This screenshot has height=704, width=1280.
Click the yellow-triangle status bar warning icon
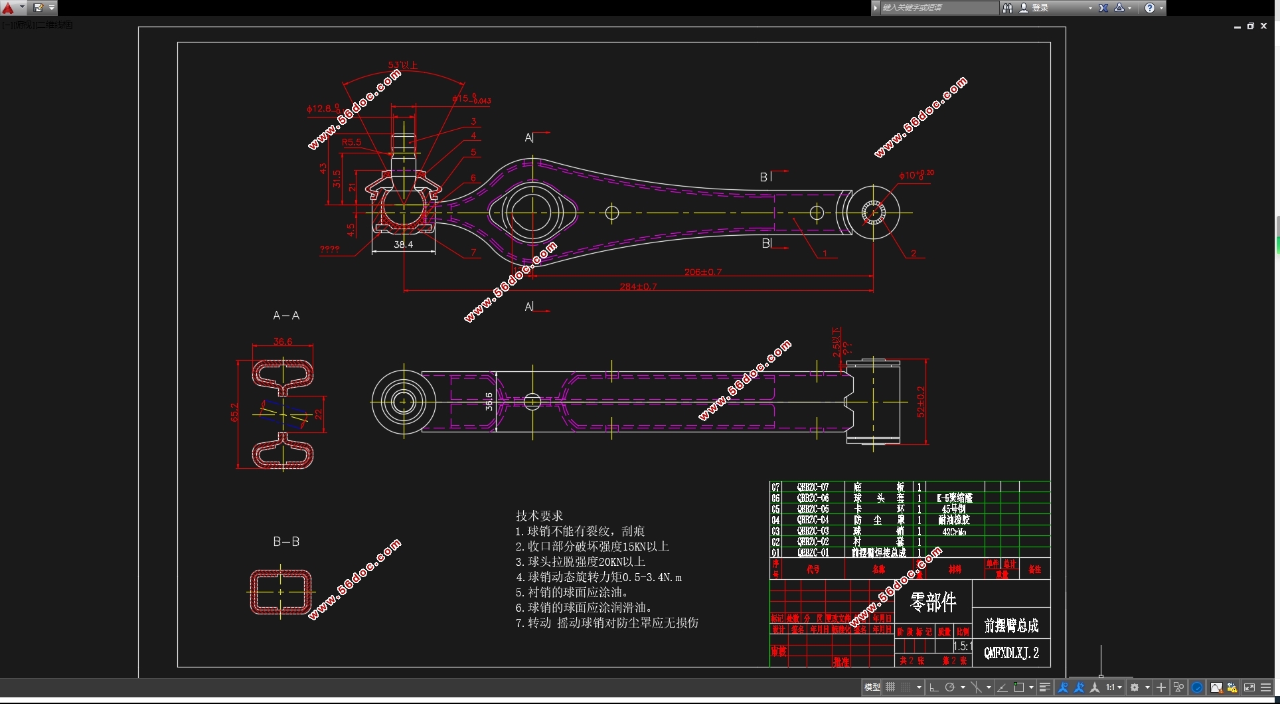pos(1232,687)
